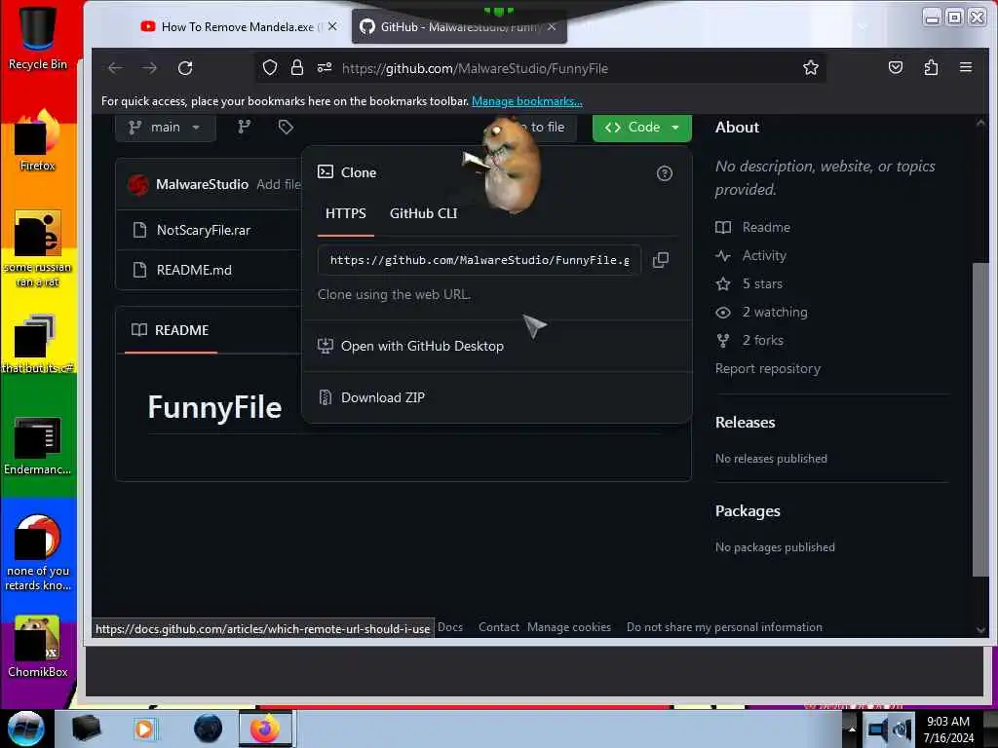Collapse the green Code dropdown
The image size is (998, 748).
(641, 128)
